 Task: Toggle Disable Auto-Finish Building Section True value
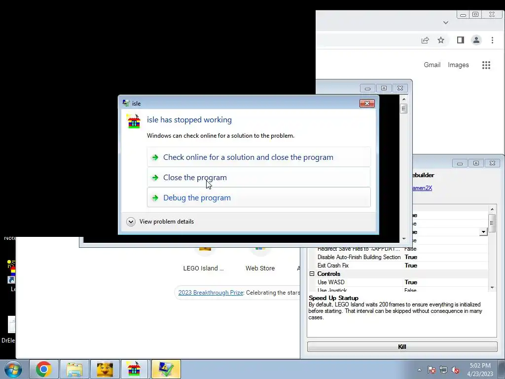click(411, 257)
